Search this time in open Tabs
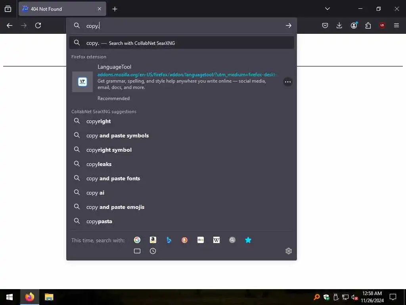The width and height of the screenshot is (406, 305). pos(137,251)
